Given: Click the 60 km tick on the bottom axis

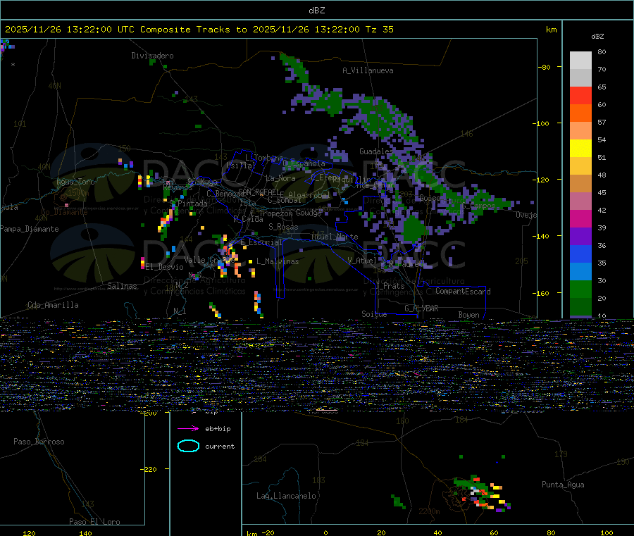Looking at the screenshot, I should (494, 532).
